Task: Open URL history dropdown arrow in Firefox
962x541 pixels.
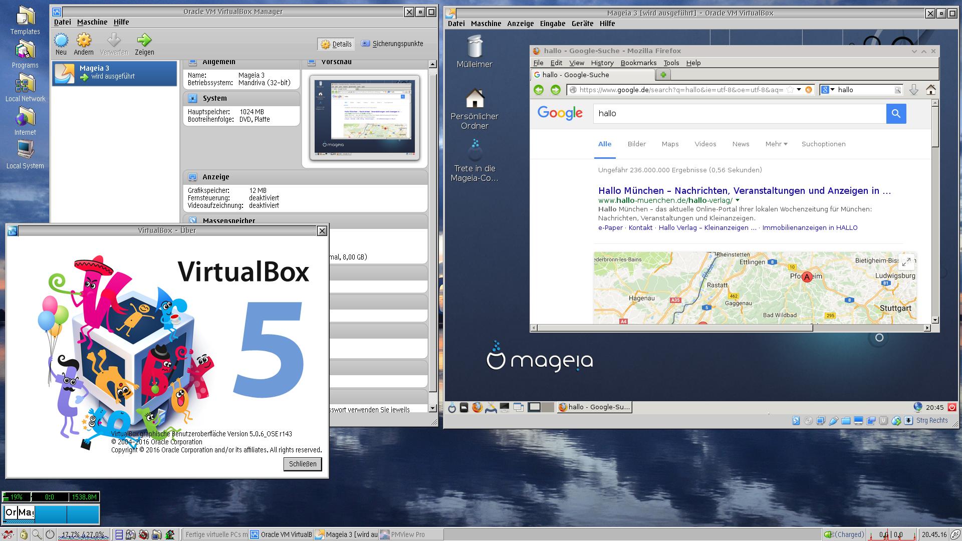Action: tap(799, 90)
